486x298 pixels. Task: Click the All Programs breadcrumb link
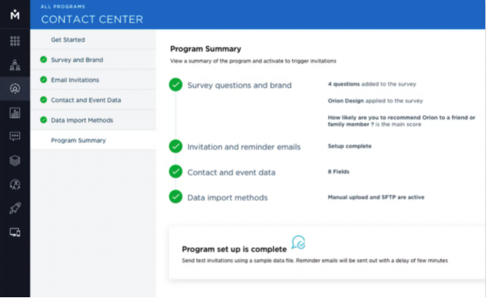(57, 6)
